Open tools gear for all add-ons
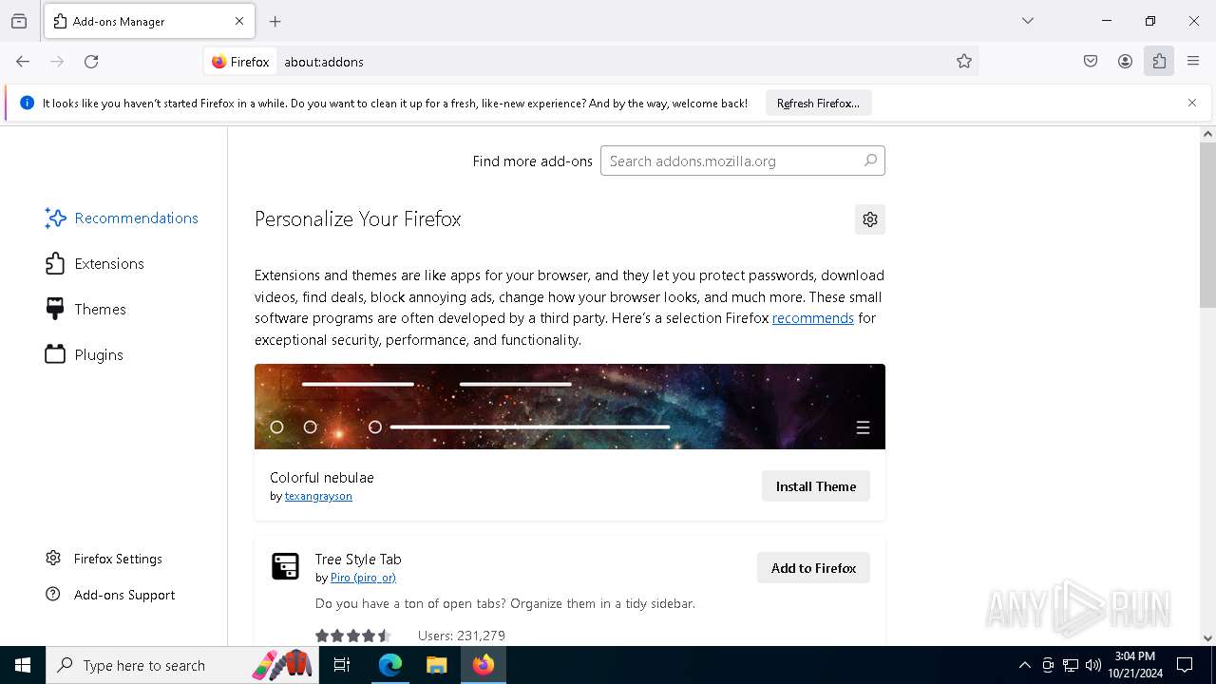 (870, 219)
